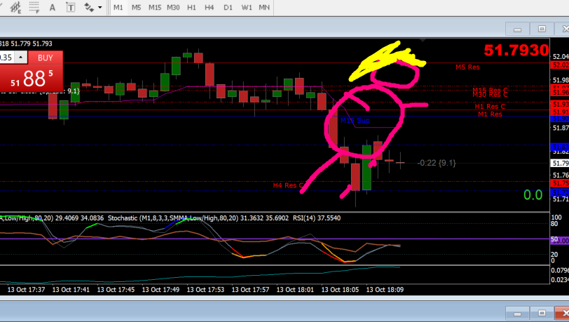
Task: Click the RSI(14) 37.5540 indicator label
Action: pos(317,218)
